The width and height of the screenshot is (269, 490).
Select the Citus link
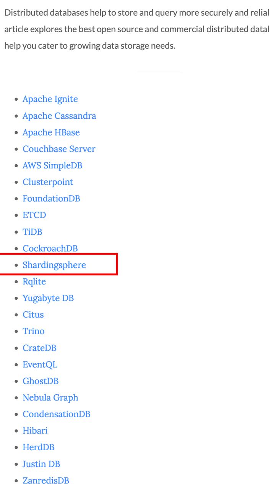(x=33, y=315)
